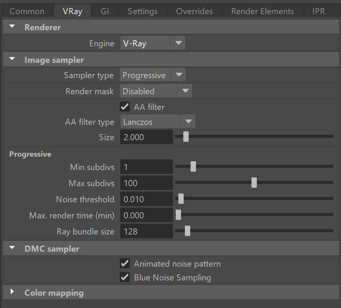
Task: Collapse the Image sampler section
Action: point(12,59)
